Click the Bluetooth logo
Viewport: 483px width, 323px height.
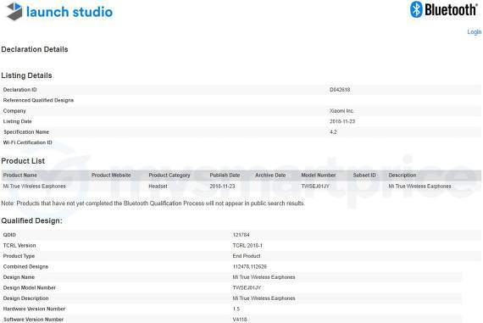coord(444,9)
